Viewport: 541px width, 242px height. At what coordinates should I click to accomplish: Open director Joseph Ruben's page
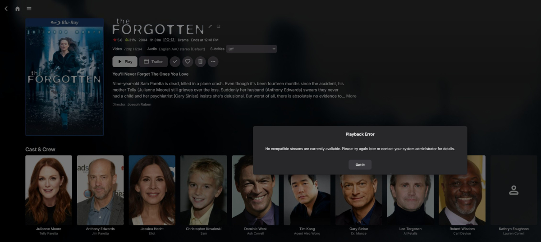(x=139, y=105)
